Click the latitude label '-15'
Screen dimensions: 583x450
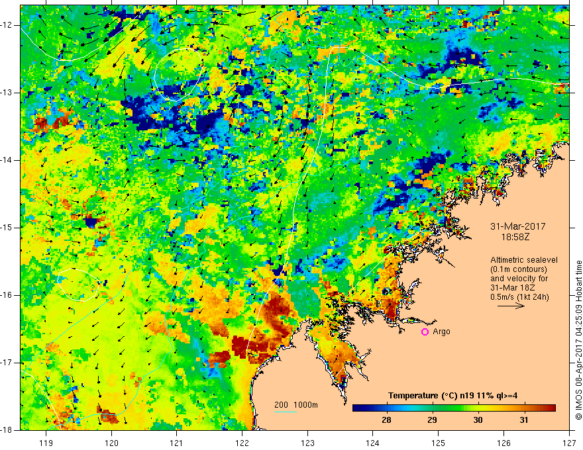[7, 228]
